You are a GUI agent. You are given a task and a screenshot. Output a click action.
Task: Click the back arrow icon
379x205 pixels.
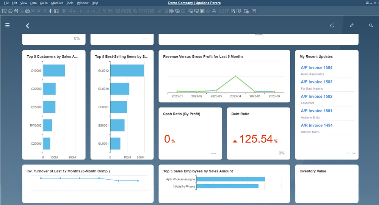(27, 26)
